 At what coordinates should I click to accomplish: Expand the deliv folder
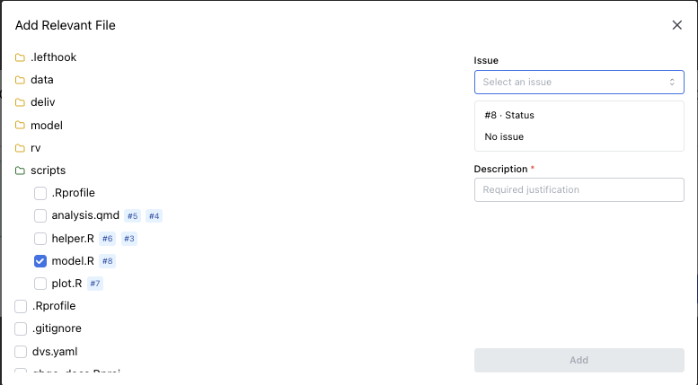click(x=42, y=102)
